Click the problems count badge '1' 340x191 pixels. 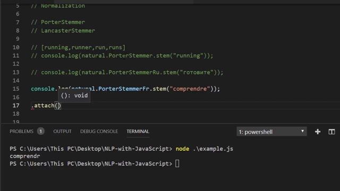pos(40,131)
